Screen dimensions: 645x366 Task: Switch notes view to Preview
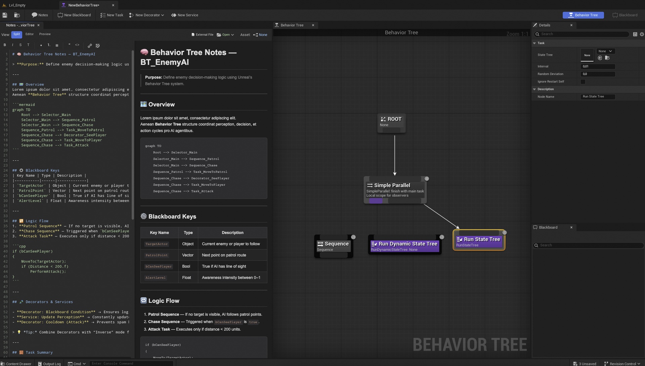(x=45, y=34)
